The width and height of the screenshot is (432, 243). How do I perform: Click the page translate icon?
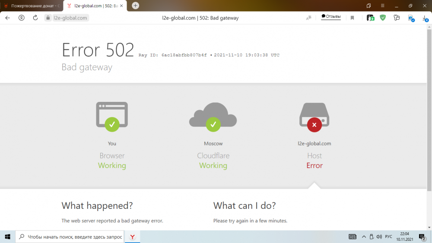(x=308, y=18)
